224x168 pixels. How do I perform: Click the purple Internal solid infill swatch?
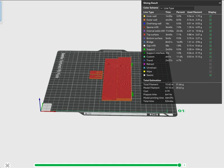pos(144,31)
